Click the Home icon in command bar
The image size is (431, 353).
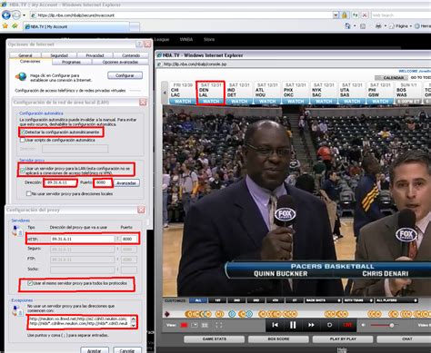tap(347, 26)
